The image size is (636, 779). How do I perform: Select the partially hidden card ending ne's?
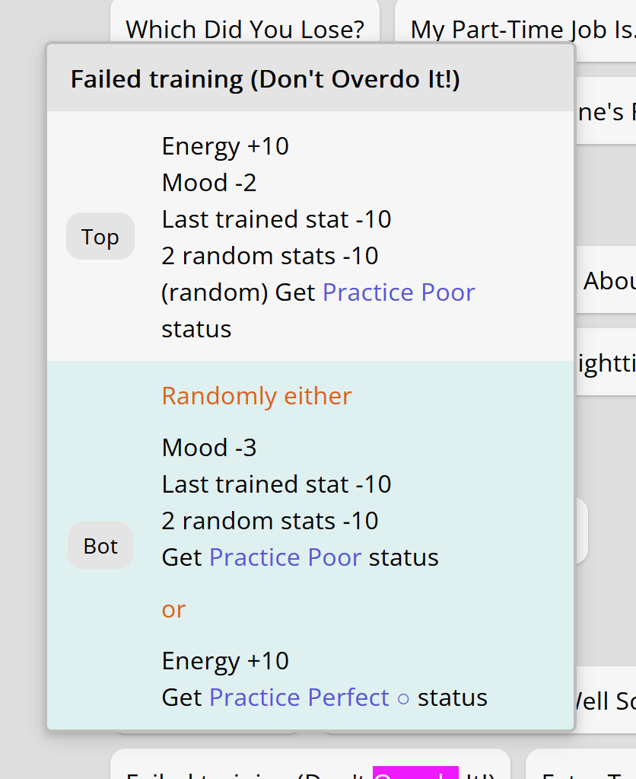[x=606, y=110]
